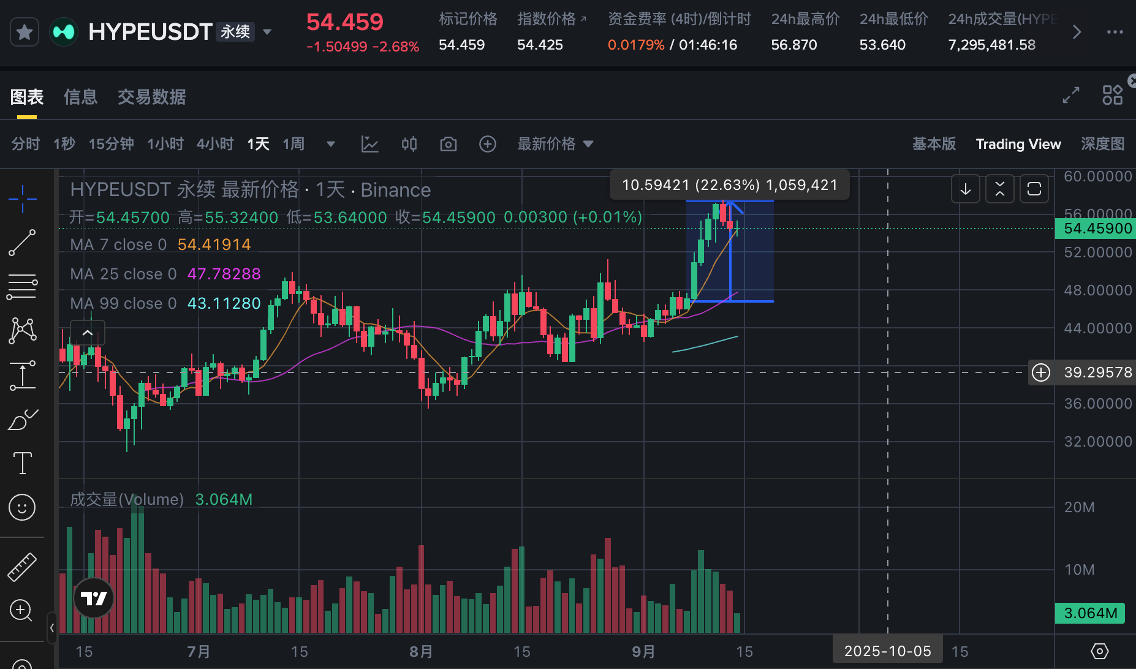Collapse the indicator legend chevron
The height and width of the screenshot is (669, 1136).
click(88, 333)
